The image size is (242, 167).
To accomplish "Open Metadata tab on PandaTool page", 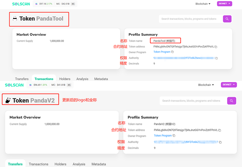I will click(x=101, y=79).
